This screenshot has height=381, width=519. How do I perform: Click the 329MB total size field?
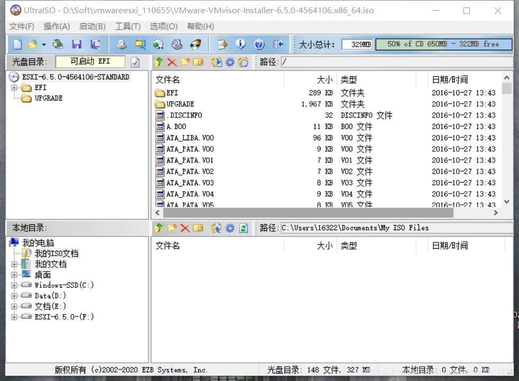[x=358, y=44]
